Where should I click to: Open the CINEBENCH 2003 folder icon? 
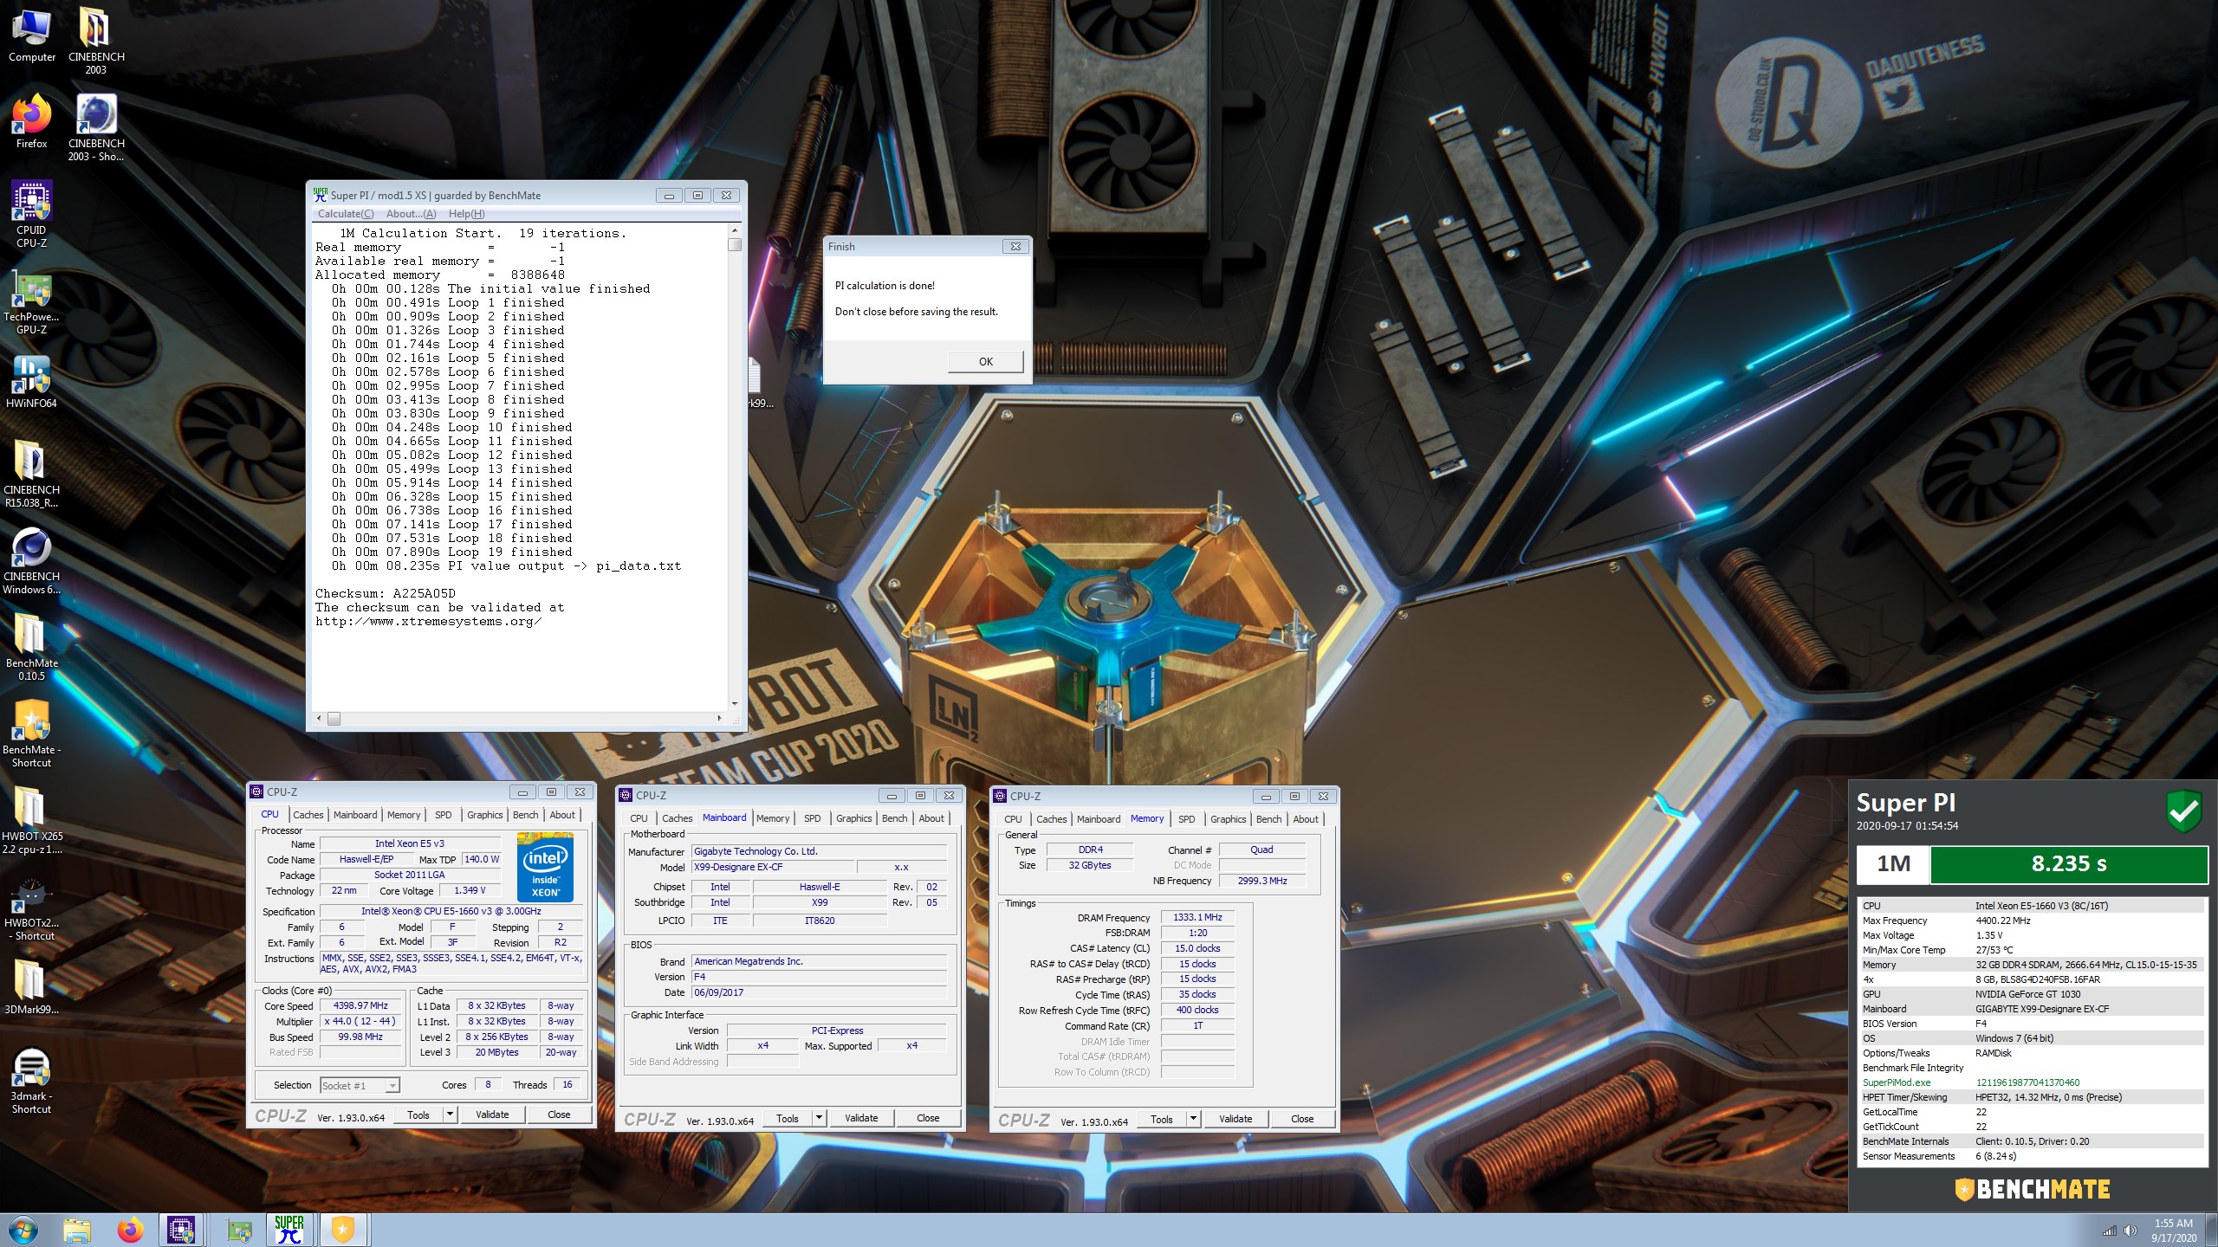(x=95, y=41)
